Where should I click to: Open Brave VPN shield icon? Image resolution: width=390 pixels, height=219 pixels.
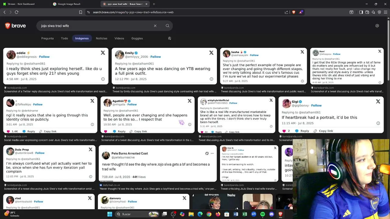(379, 12)
